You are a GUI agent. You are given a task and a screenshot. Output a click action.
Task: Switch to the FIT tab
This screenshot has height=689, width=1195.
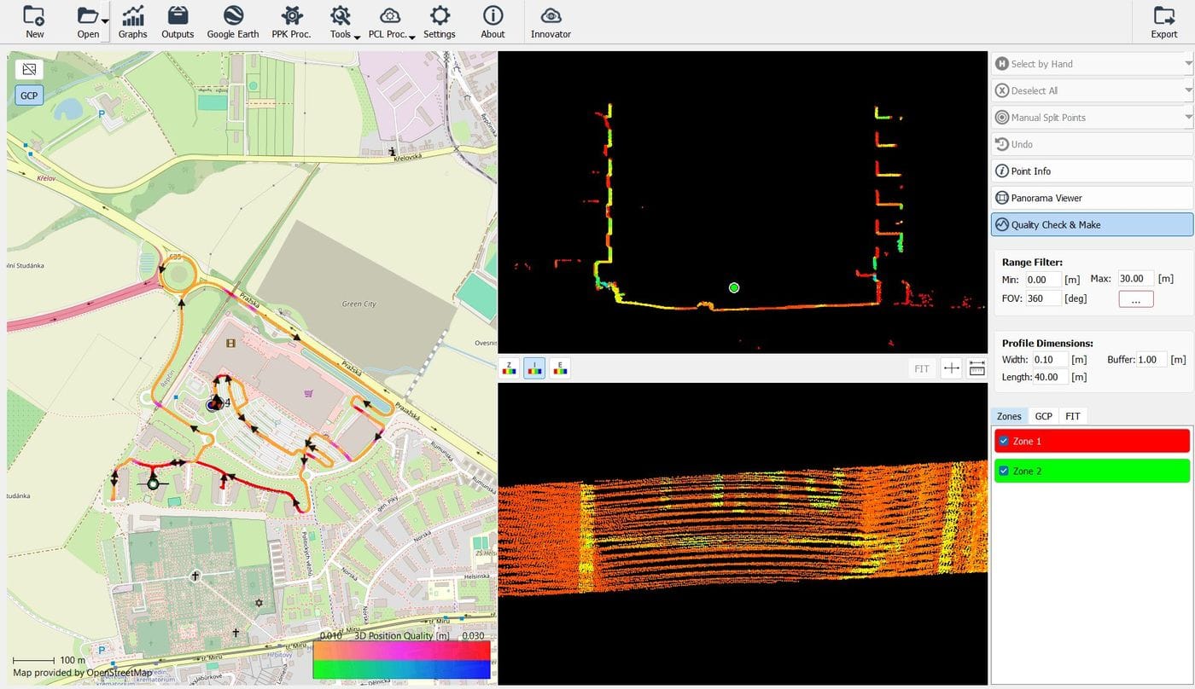[1073, 416]
